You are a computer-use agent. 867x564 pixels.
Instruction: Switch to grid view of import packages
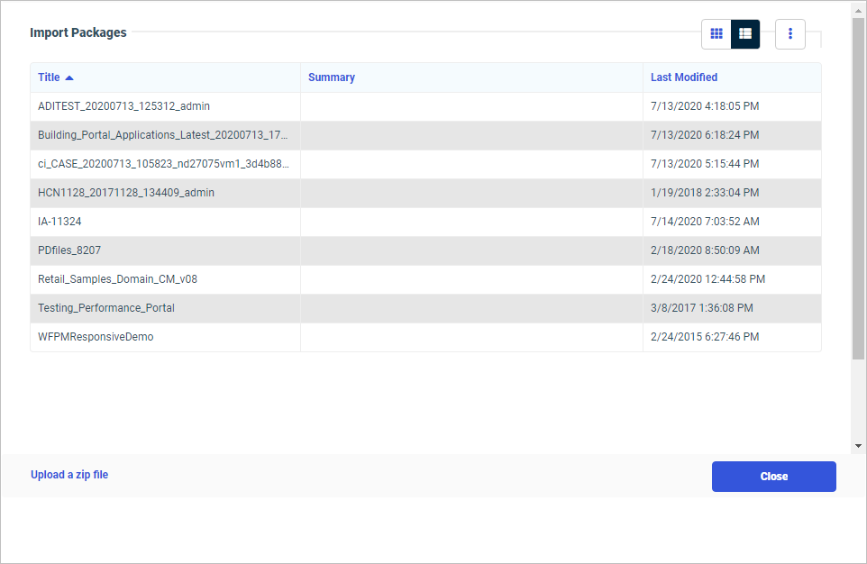point(716,33)
